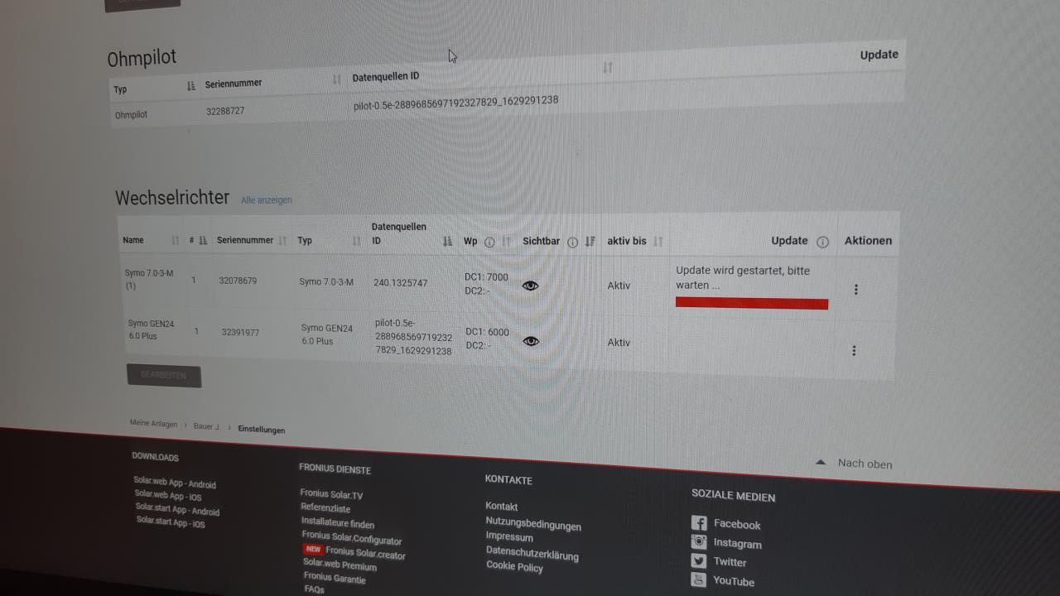The image size is (1060, 596).
Task: Click the Nach oben arrow icon
Action: coord(821,463)
